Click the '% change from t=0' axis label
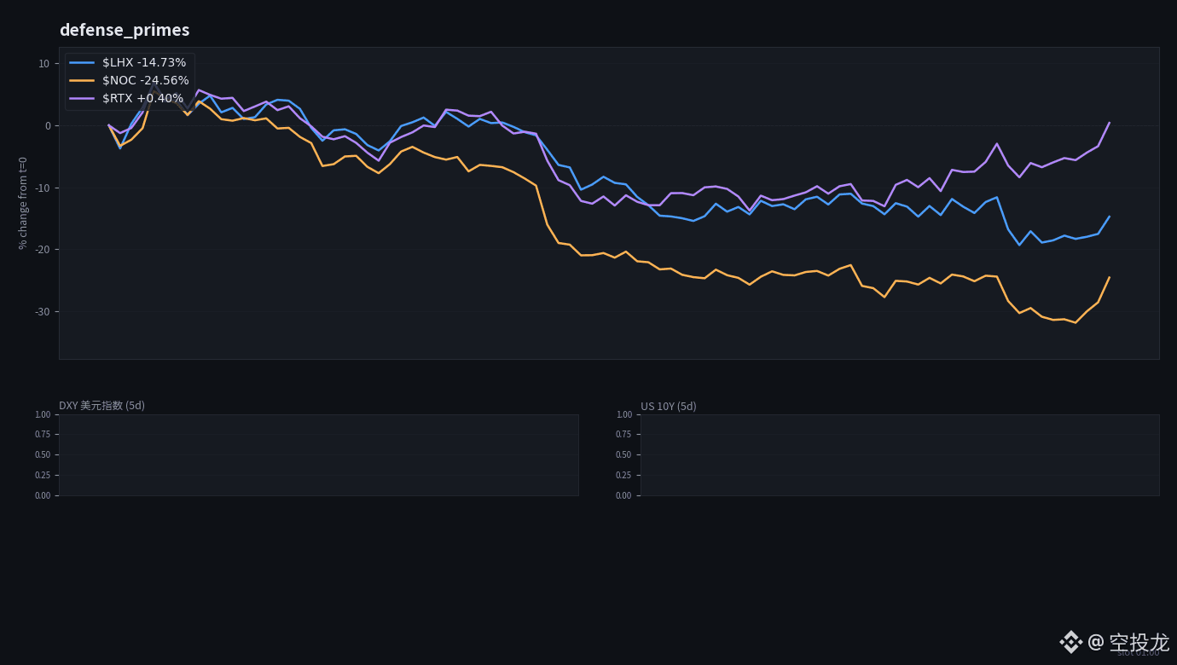The width and height of the screenshot is (1177, 665). pyautogui.click(x=23, y=203)
